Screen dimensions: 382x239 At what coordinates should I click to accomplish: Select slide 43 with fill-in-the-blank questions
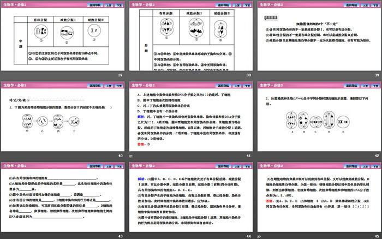pos(63,197)
